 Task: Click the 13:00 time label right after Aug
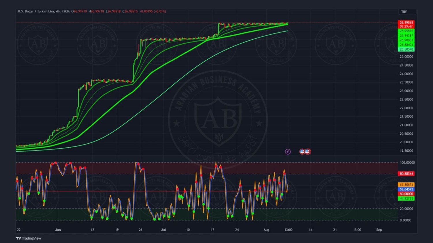[288, 230]
